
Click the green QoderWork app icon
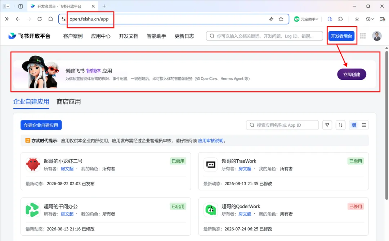coord(211,210)
